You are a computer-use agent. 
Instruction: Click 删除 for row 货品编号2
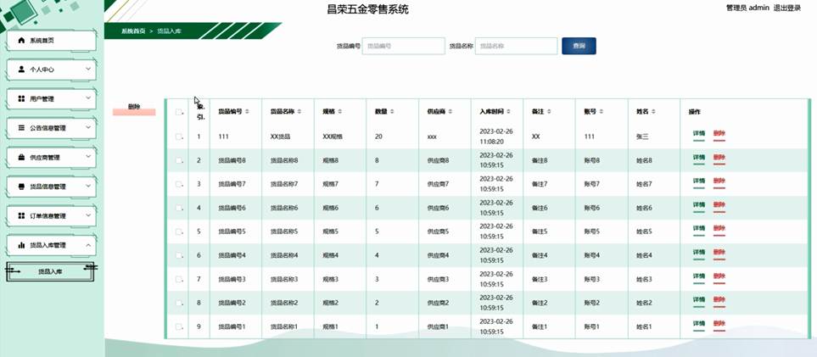pos(719,300)
